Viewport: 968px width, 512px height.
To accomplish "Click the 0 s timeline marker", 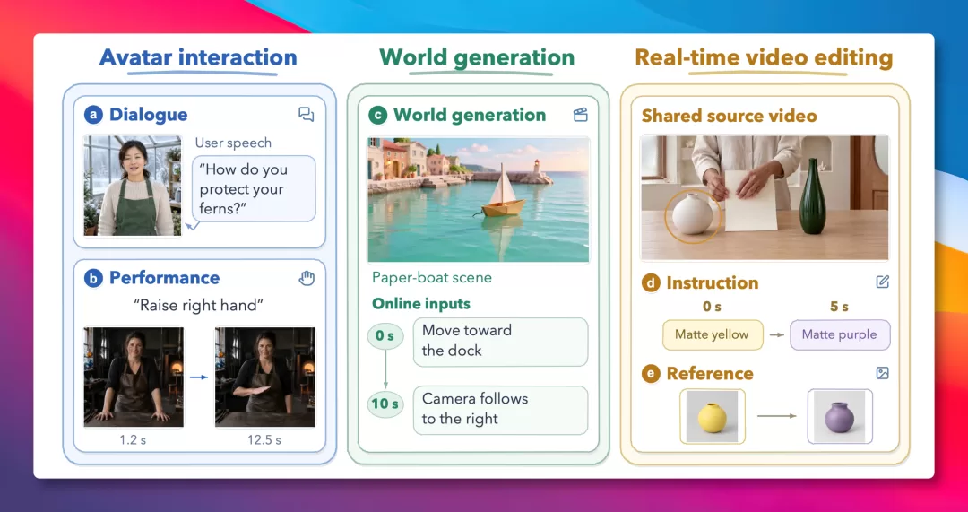I will point(385,336).
